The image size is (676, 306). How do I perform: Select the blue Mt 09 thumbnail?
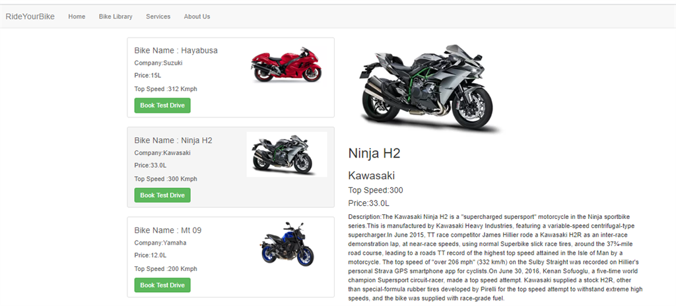288,245
